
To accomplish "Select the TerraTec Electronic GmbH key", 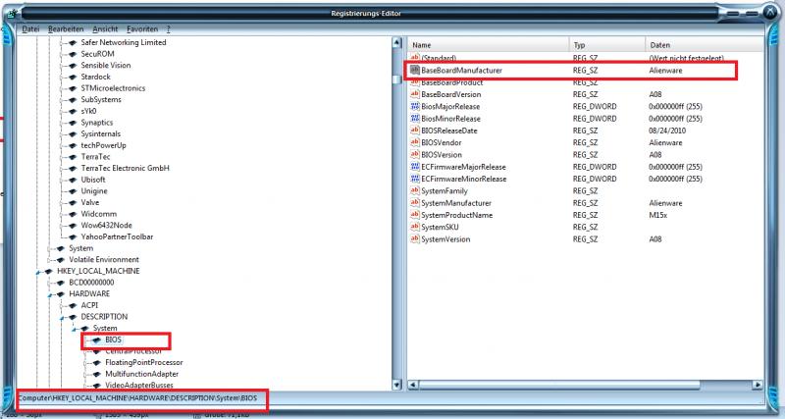I will (x=126, y=168).
